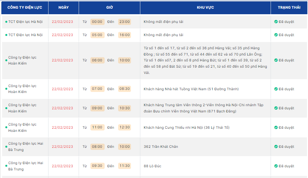Click the TRẠNG THÁI column header
The height and width of the screenshot is (178, 308).
[x=289, y=8]
